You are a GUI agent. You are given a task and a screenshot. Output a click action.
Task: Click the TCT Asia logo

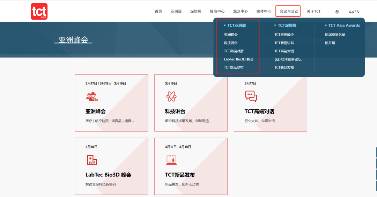click(x=39, y=11)
